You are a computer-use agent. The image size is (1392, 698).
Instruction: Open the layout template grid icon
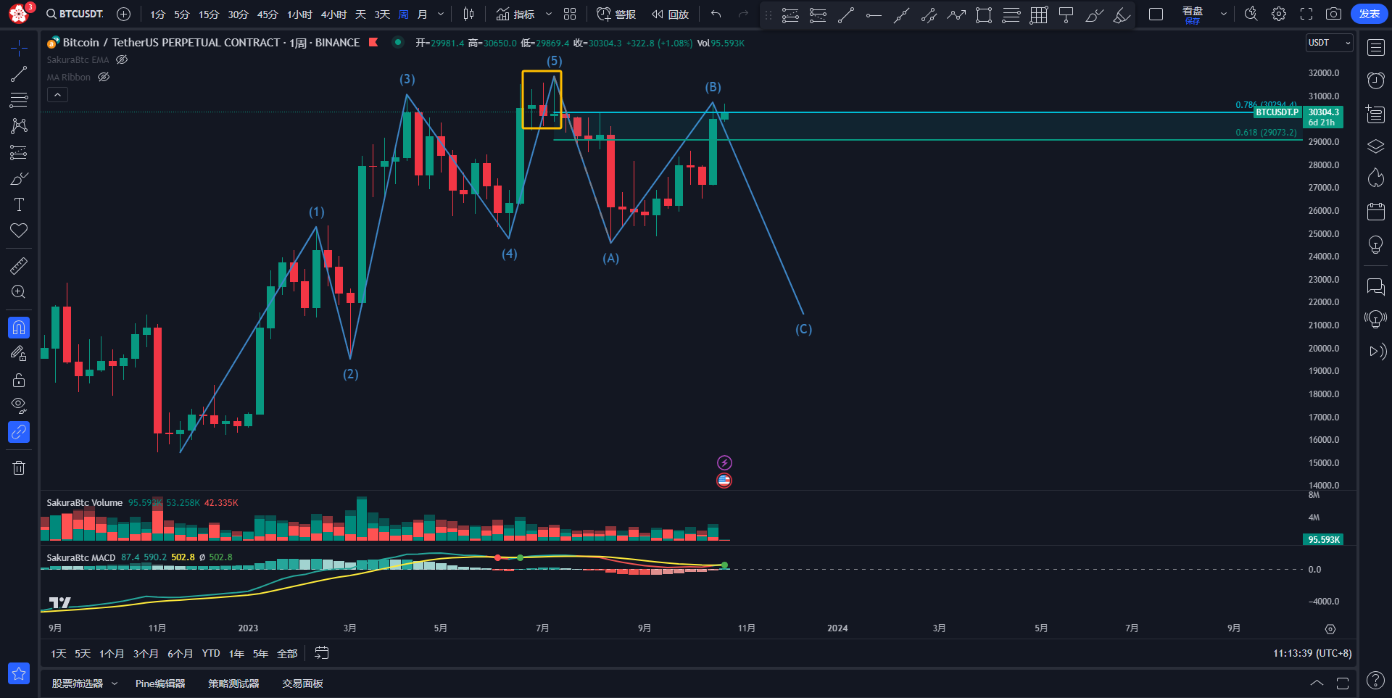pyautogui.click(x=570, y=14)
